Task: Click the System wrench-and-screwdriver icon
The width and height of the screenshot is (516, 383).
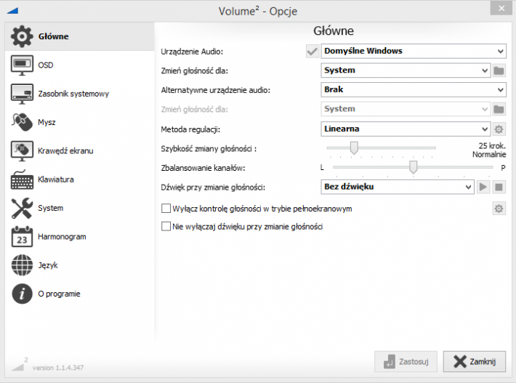Action: coord(22,208)
